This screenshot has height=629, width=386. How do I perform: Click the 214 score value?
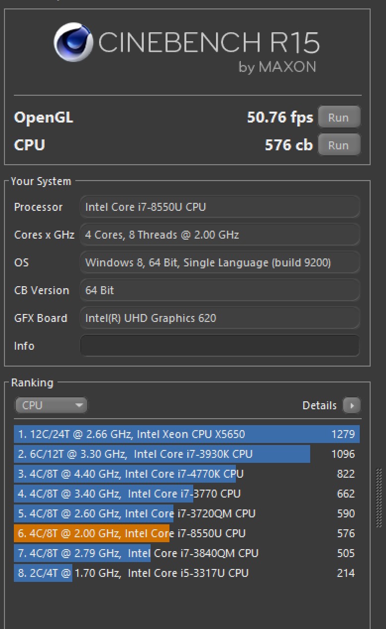pos(345,573)
